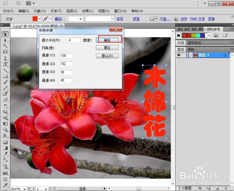Viewport: 234px width, 191px height.
Task: Open harmony rules dropdown in Color Guide
Action: tap(209, 35)
